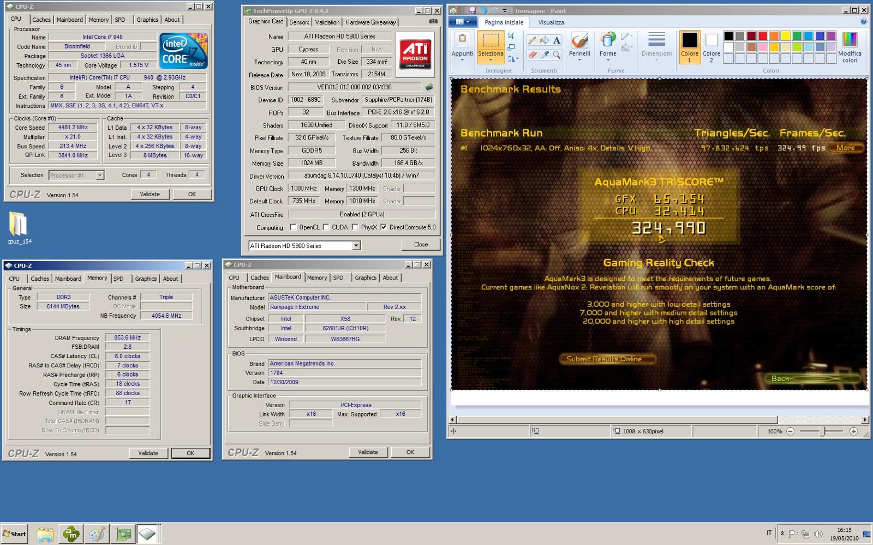
Task: Open Graphics tab in CPU-Z Mainboard window
Action: point(366,277)
